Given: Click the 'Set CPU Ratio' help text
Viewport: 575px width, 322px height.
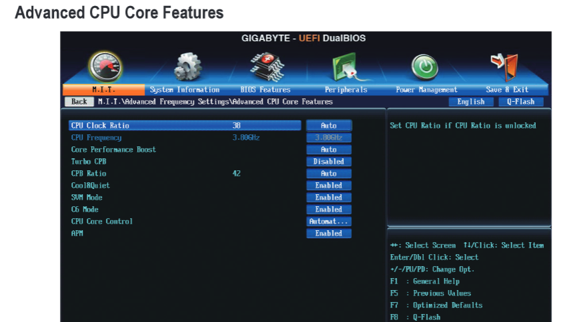Looking at the screenshot, I should coord(463,126).
